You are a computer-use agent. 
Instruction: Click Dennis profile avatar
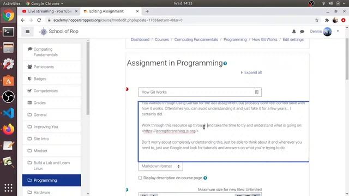click(x=327, y=32)
